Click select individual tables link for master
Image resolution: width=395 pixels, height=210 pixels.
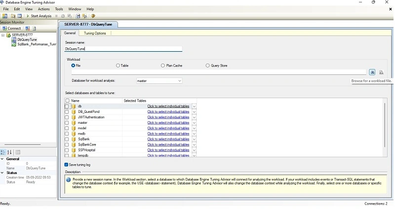(168, 123)
